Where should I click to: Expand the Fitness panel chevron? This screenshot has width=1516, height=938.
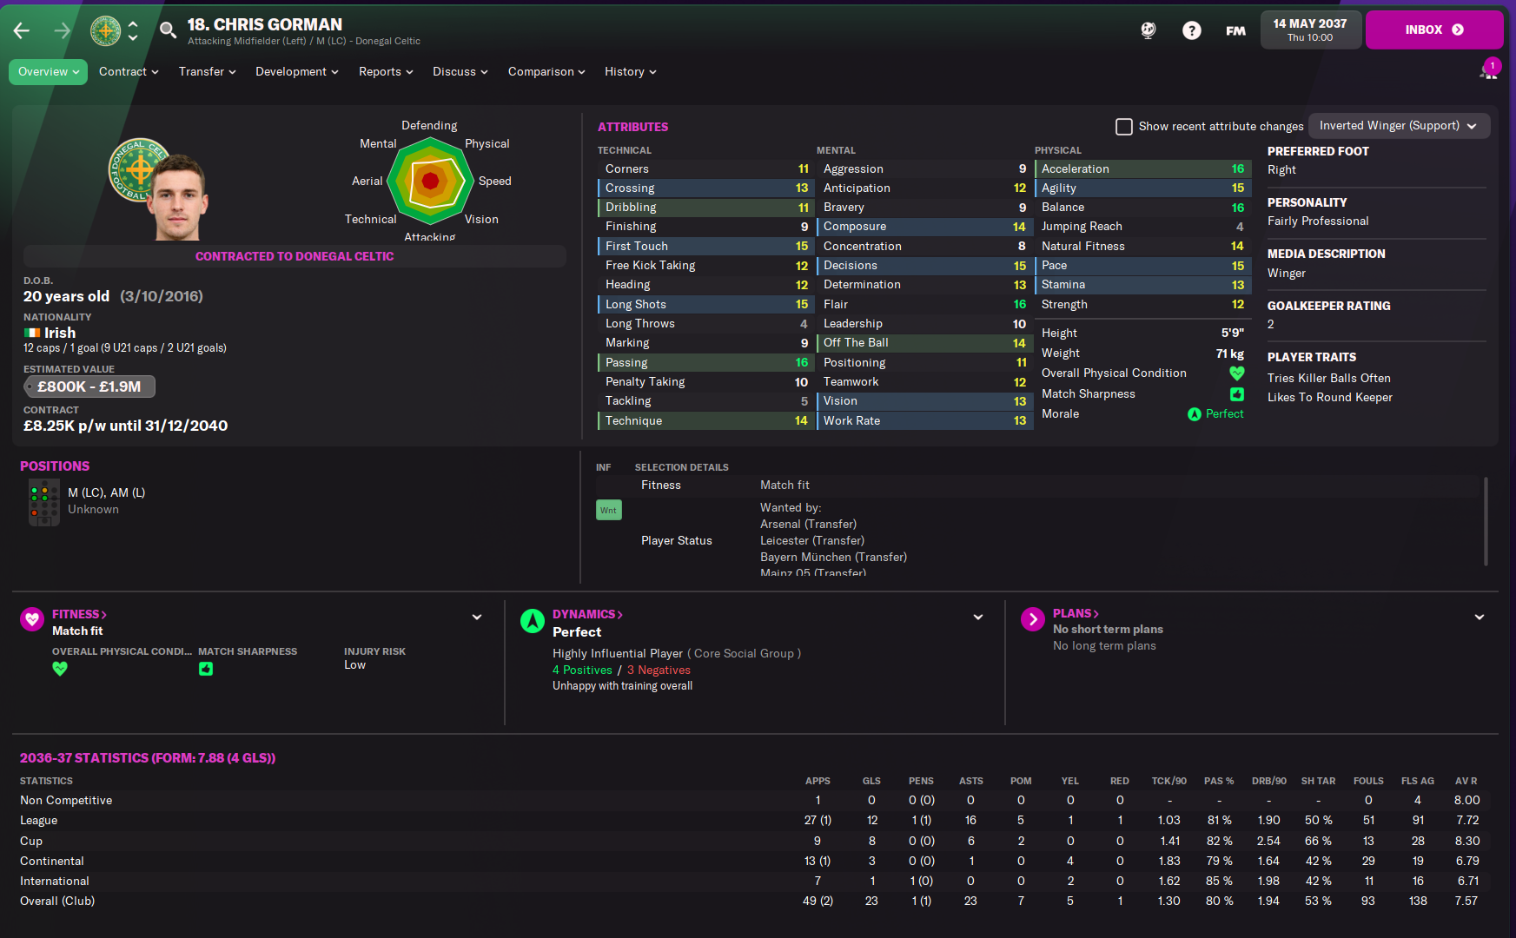[477, 618]
